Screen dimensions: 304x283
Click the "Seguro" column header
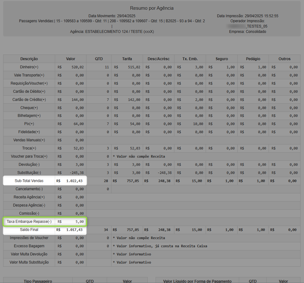point(222,59)
